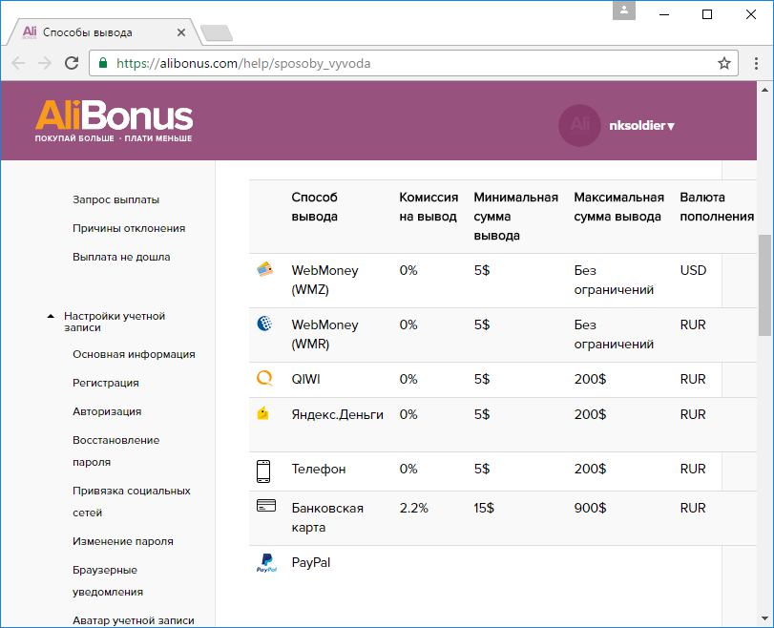Collapse the Настройки учетной записи section

[51, 316]
